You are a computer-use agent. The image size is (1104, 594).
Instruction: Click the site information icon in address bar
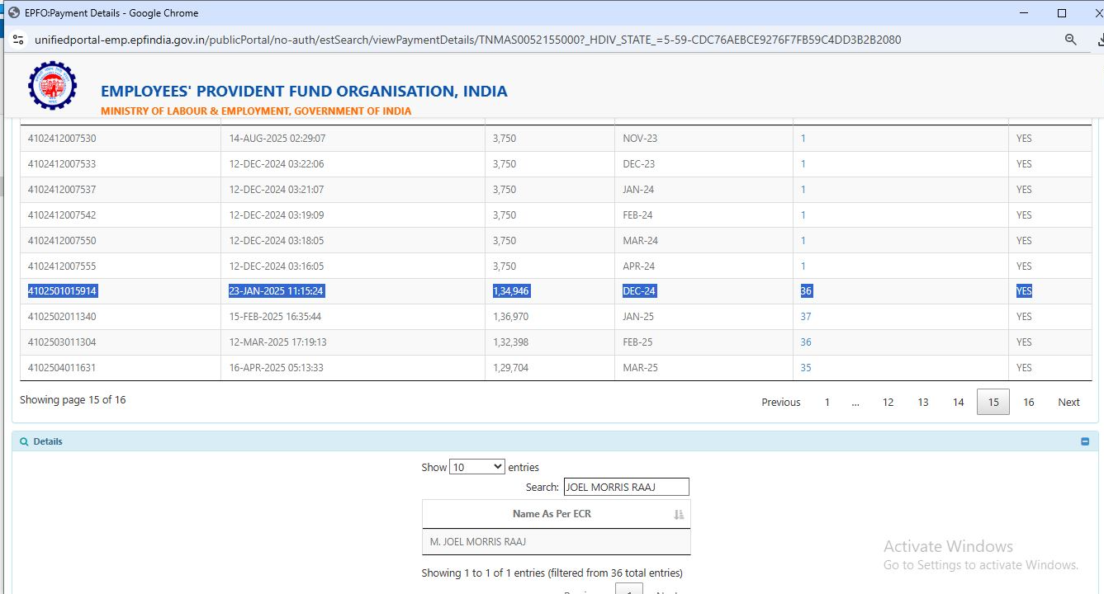[x=18, y=40]
